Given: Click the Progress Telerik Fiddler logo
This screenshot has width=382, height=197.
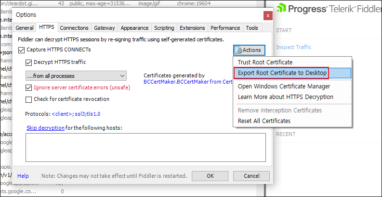Looking at the screenshot, I should [x=329, y=9].
